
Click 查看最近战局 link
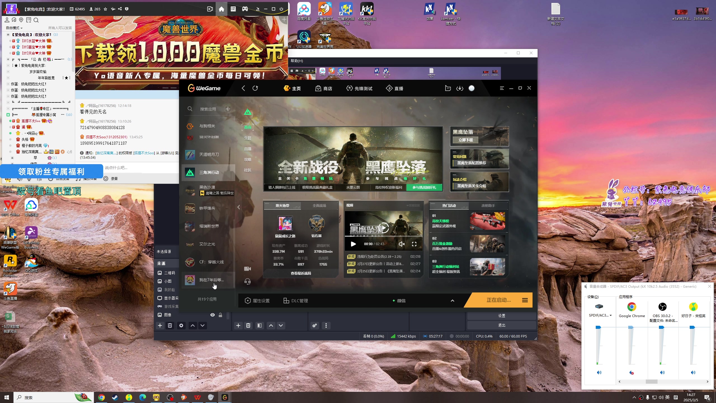pos(301,273)
